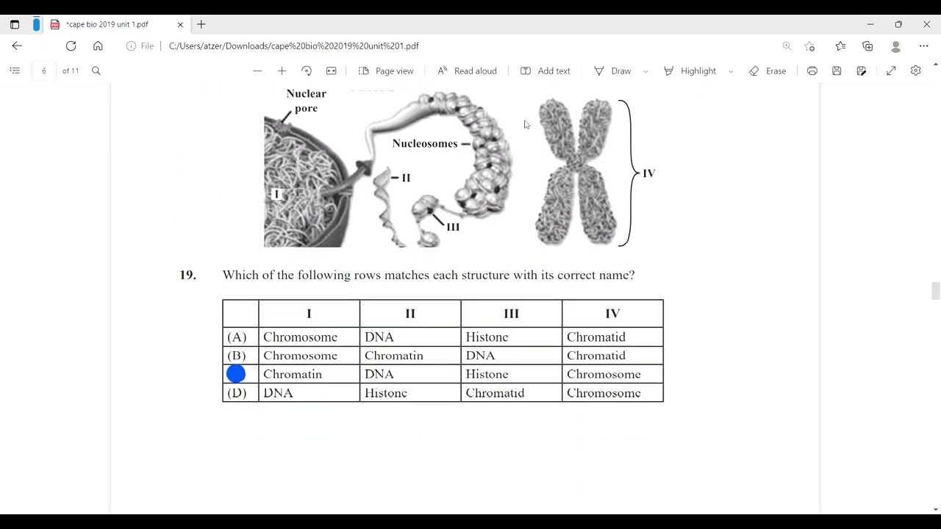
Task: Save the PDF
Action: (x=837, y=71)
